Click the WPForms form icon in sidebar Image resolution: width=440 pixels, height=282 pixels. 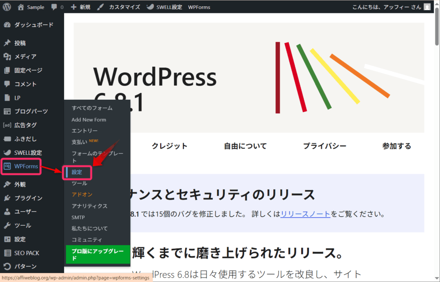click(x=7, y=166)
